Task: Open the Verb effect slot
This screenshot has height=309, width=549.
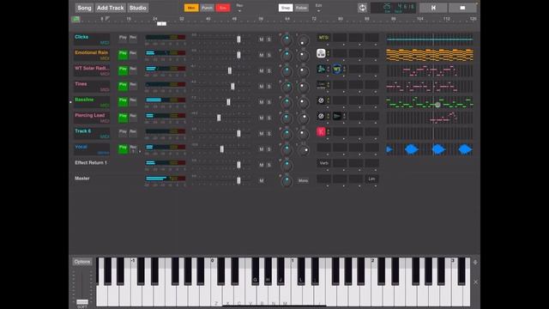Action: (x=323, y=163)
